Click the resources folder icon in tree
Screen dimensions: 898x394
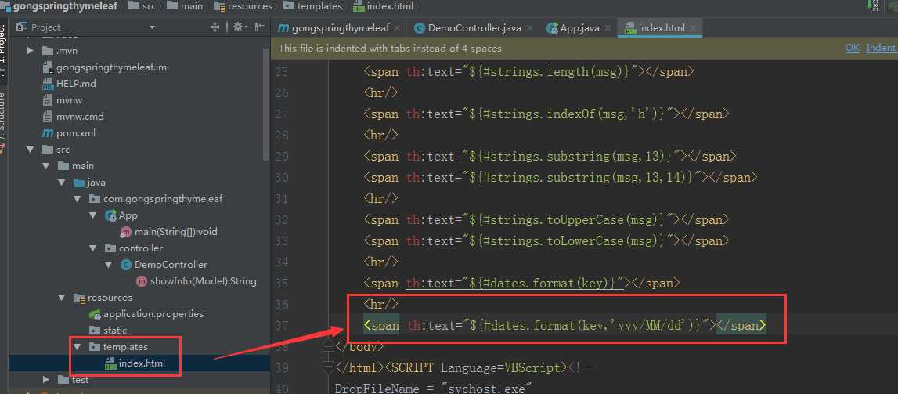(80, 298)
